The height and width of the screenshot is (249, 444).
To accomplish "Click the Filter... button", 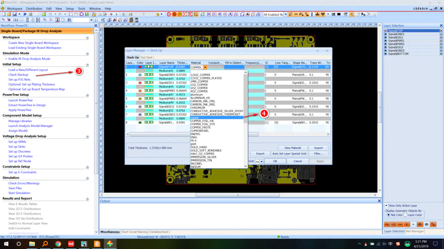I will coord(318,153).
